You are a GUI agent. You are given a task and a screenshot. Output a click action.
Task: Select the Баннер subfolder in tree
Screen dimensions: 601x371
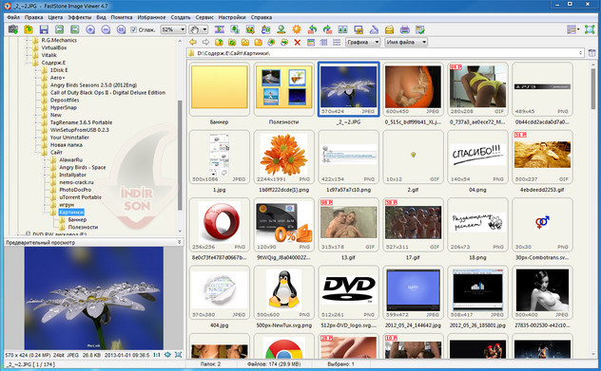pos(77,219)
